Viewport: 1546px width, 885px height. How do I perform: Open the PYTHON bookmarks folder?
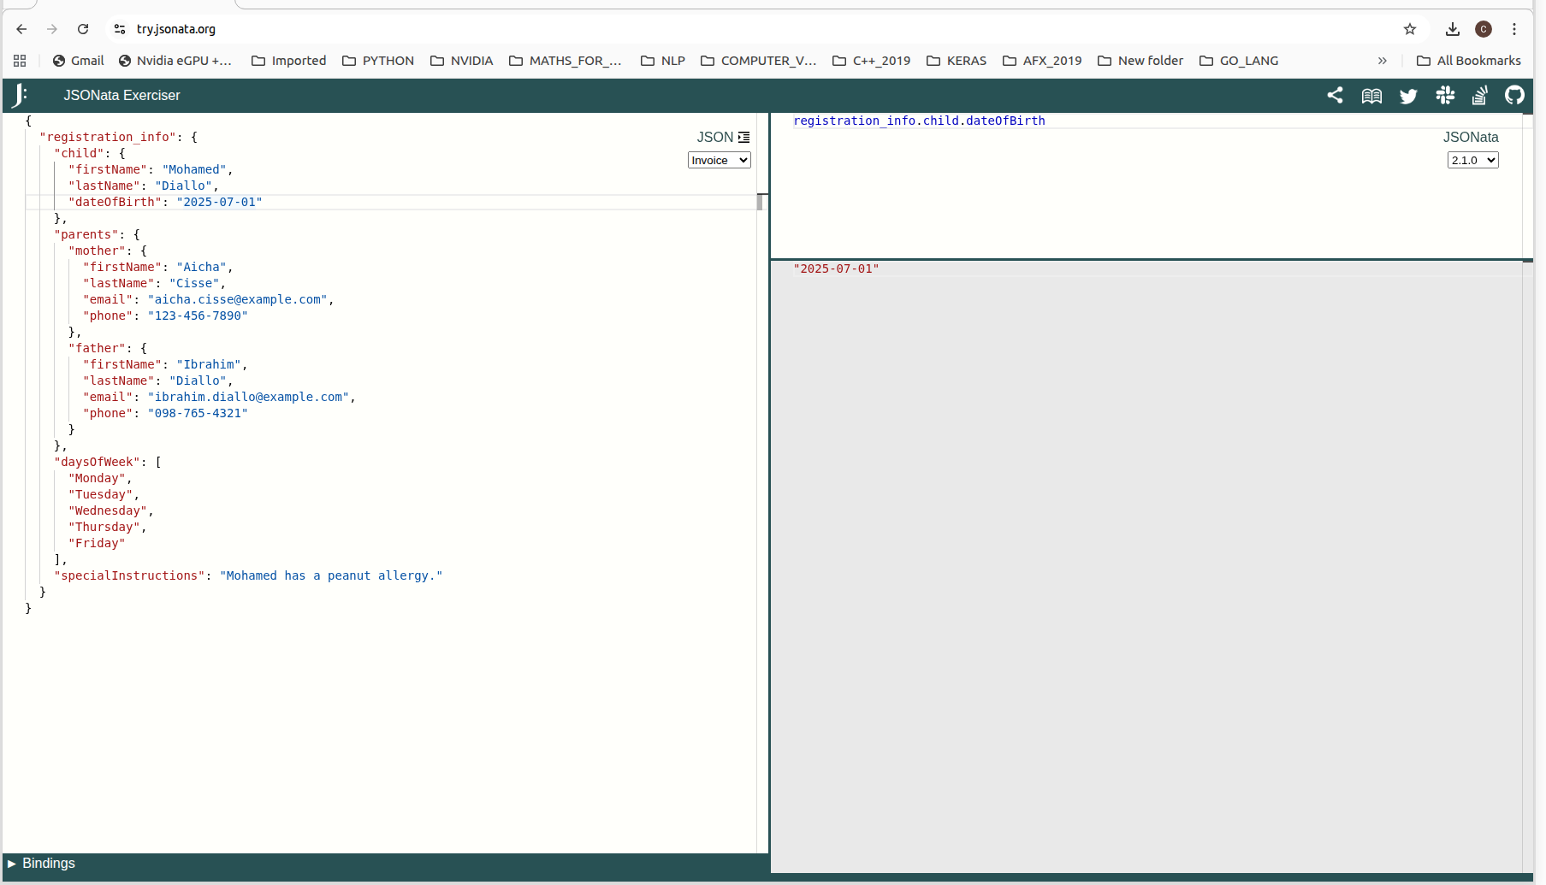point(377,61)
